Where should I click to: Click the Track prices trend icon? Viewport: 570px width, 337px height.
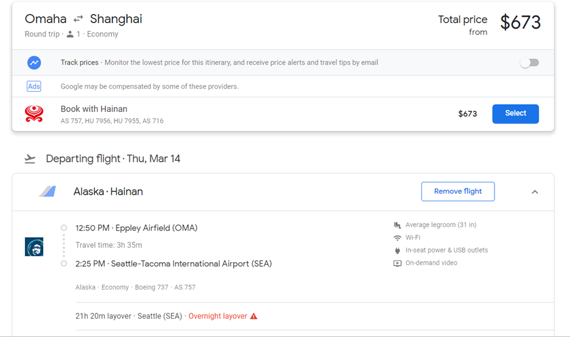pyautogui.click(x=34, y=63)
